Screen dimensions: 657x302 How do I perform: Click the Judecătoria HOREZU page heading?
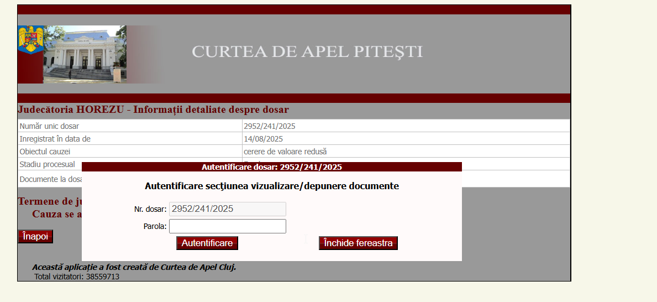coord(153,110)
